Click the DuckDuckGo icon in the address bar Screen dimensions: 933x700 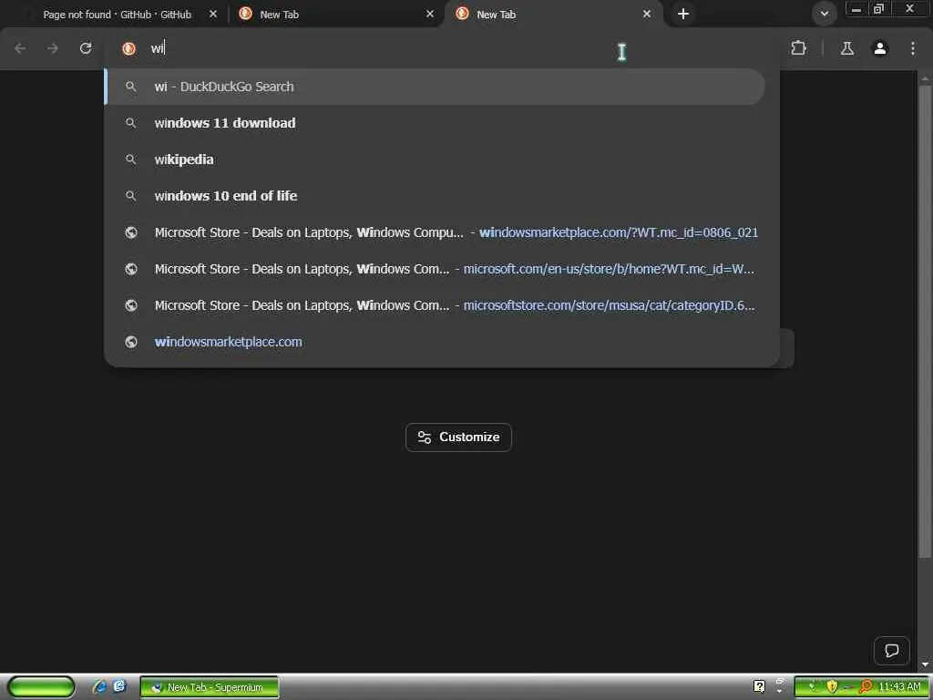click(128, 49)
